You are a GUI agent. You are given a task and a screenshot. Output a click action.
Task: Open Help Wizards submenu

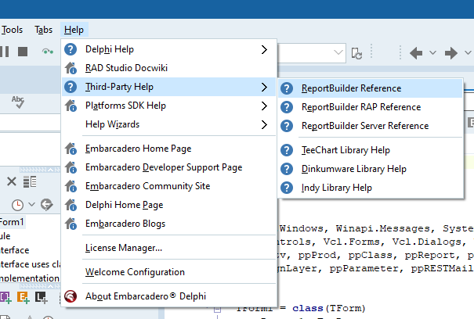[169, 124]
